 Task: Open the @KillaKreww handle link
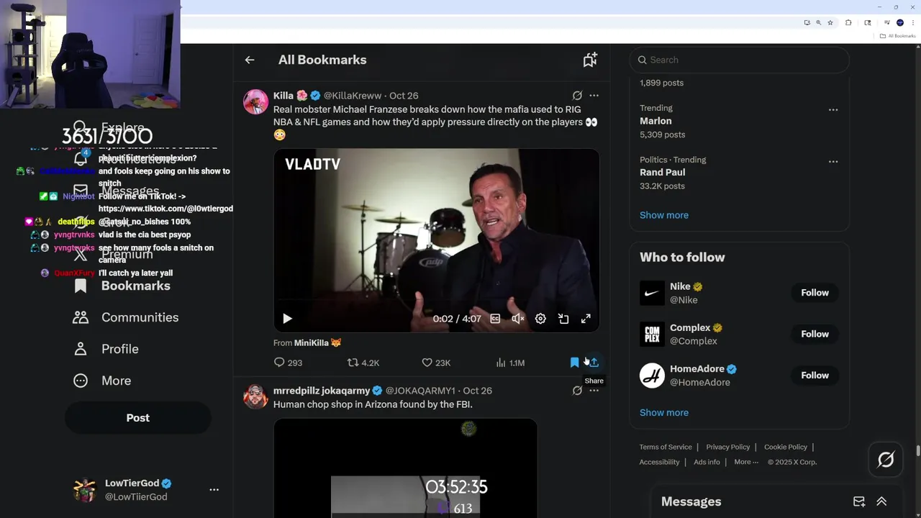[353, 96]
